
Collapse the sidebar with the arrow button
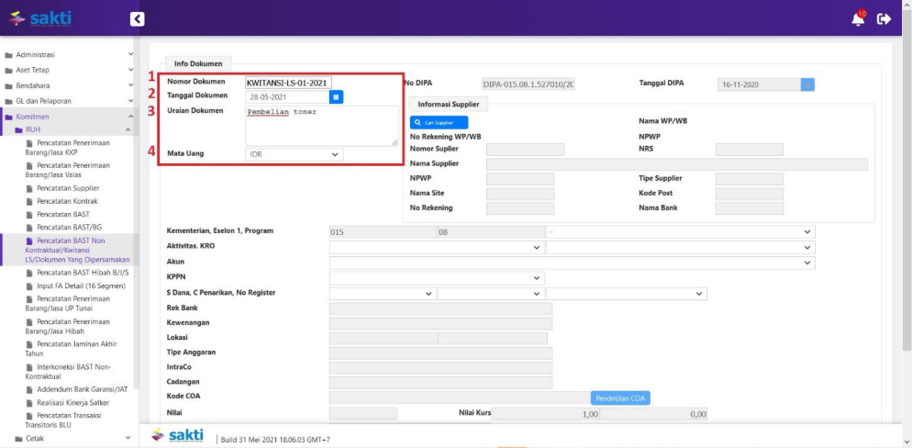(x=137, y=18)
